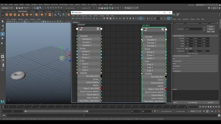Click the pTorus1 node type icon
Viewport: 221px width, 124px height.
point(81,29)
